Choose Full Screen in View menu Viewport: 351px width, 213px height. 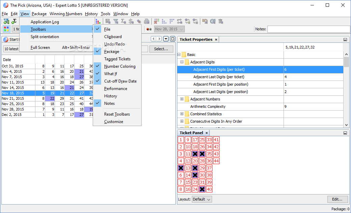pos(57,48)
